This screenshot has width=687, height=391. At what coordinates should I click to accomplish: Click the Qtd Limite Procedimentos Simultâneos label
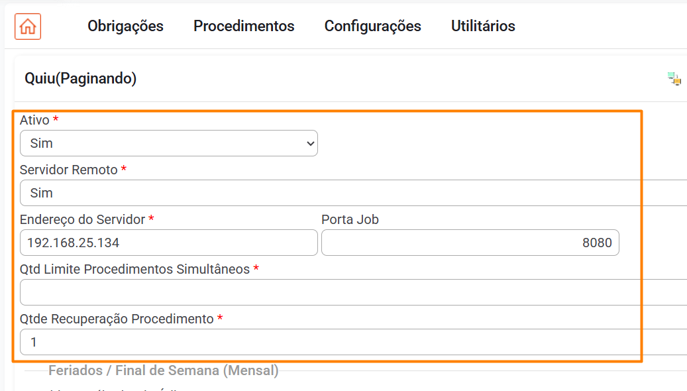[134, 269]
